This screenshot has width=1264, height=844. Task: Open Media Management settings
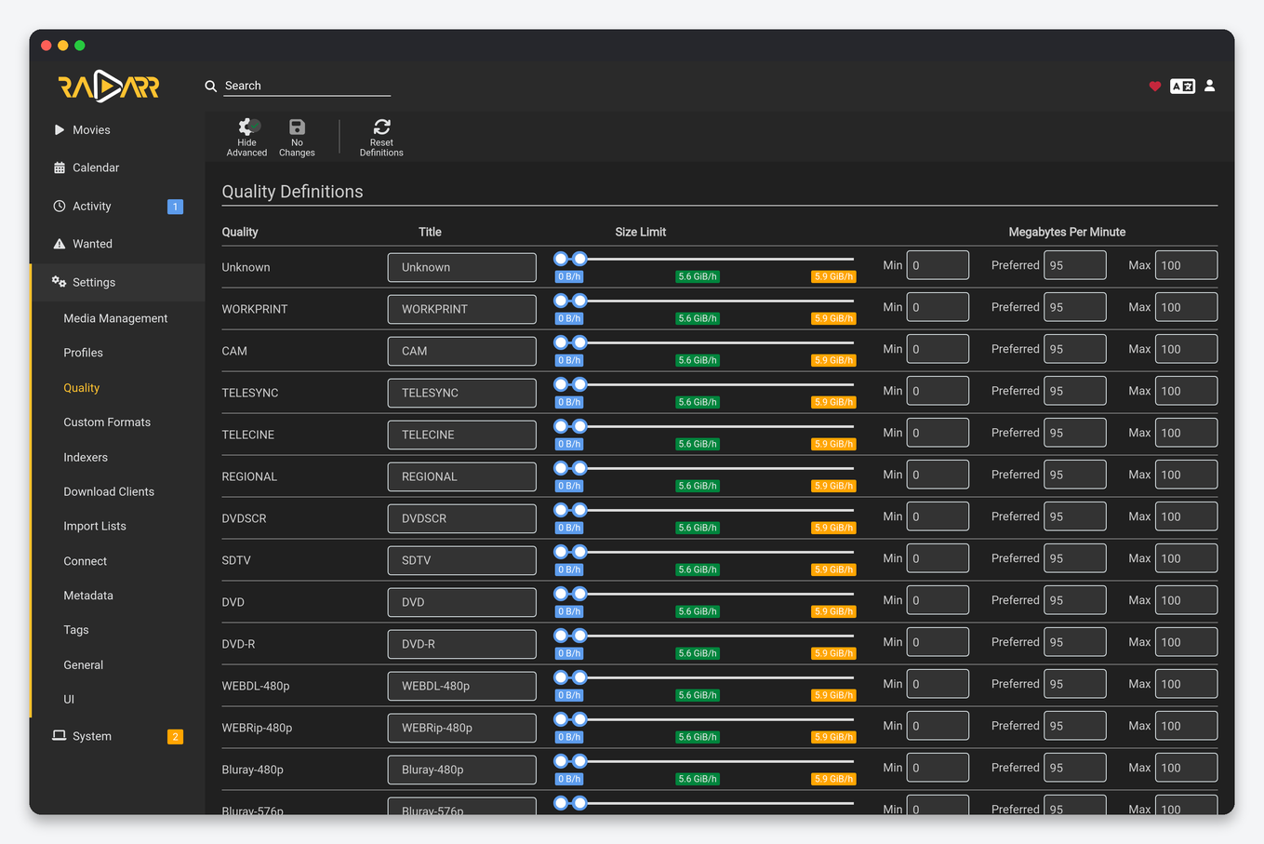pyautogui.click(x=115, y=318)
